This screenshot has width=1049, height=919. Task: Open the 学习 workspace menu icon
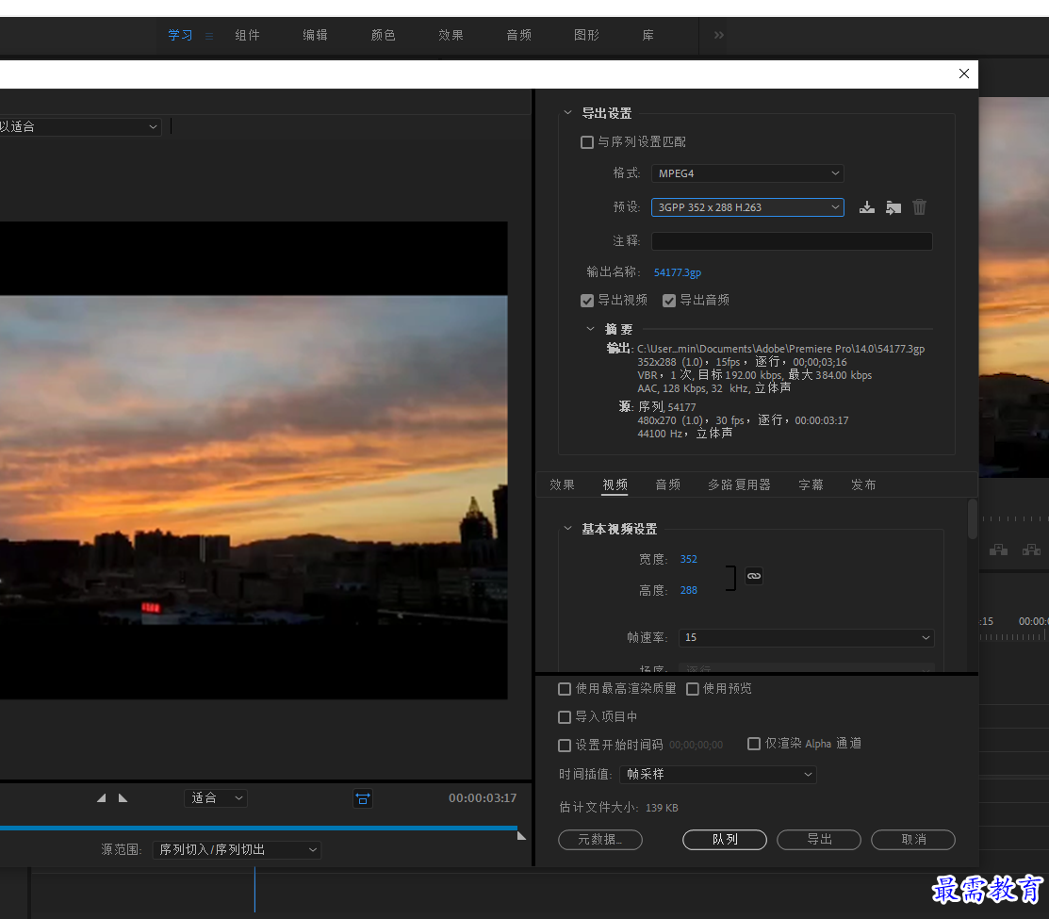[208, 36]
